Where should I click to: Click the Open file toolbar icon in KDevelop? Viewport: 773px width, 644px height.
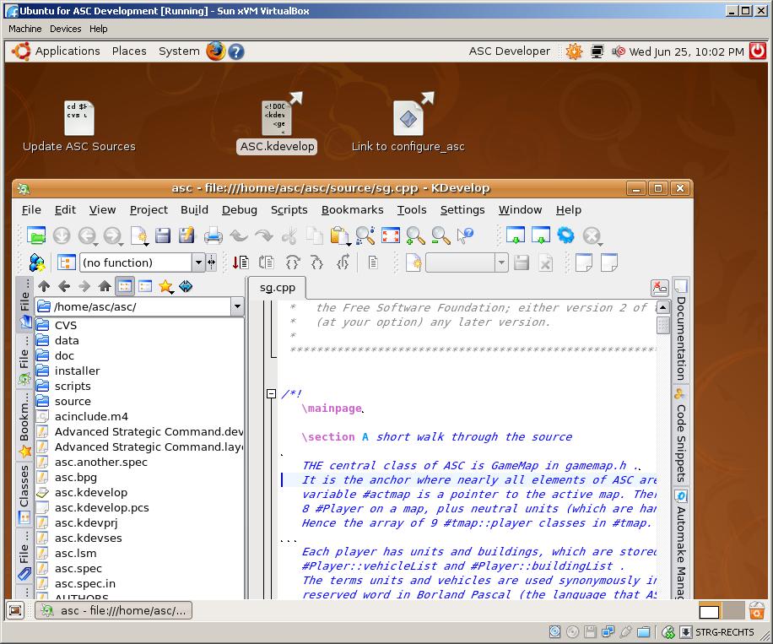click(x=36, y=235)
